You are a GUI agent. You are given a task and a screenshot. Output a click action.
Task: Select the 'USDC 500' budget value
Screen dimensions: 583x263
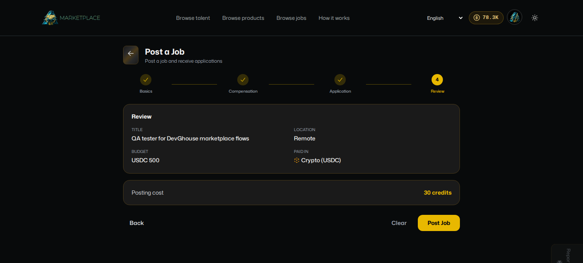click(145, 160)
